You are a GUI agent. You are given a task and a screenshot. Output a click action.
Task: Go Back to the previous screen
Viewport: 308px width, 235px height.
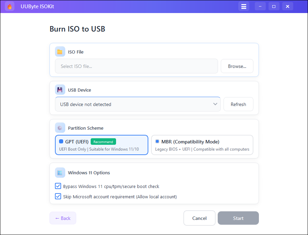pos(63,218)
